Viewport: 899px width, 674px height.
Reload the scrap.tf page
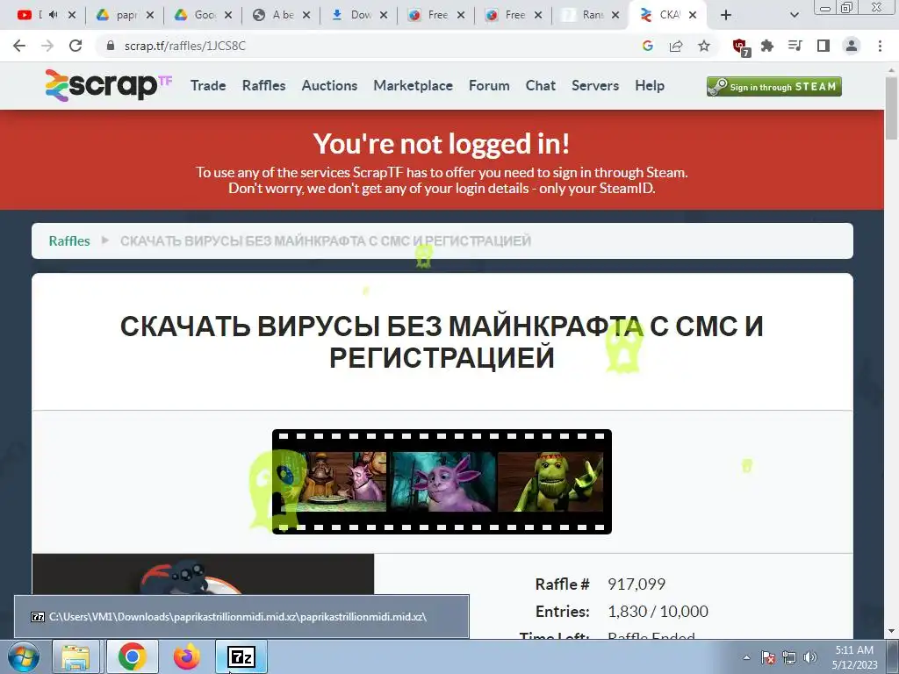[x=76, y=46]
